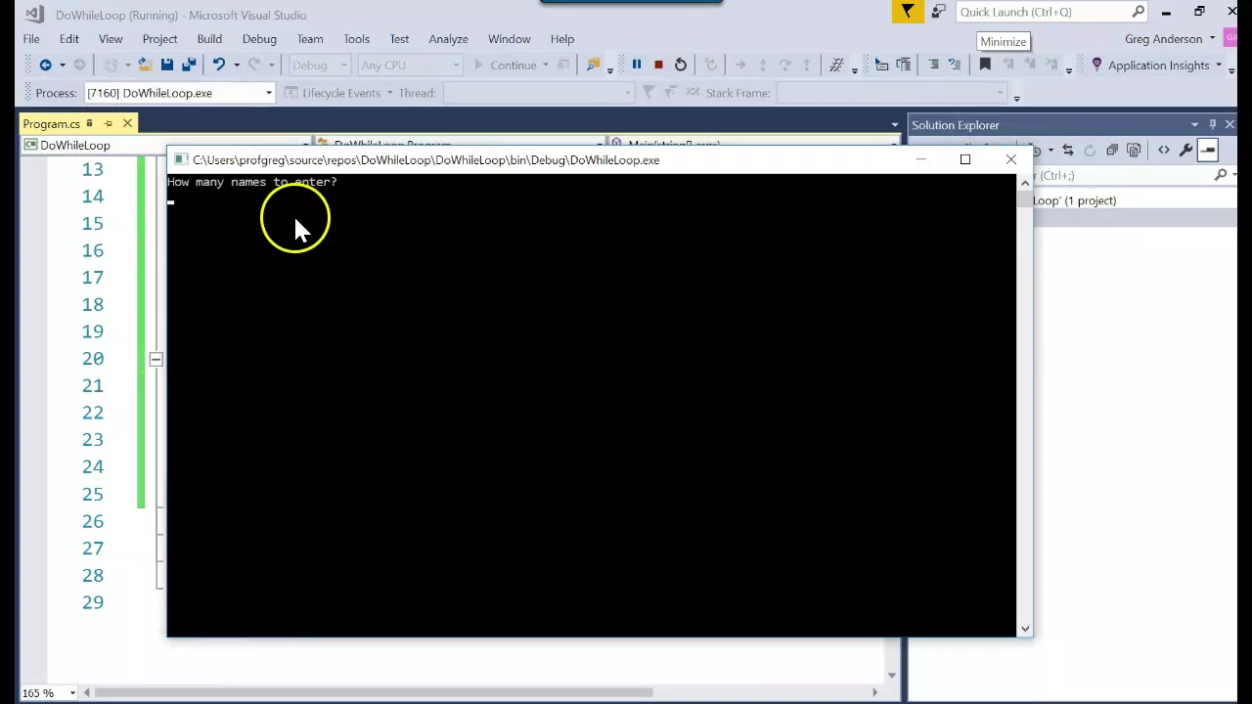The height and width of the screenshot is (704, 1252).
Task: Click the Application Insights lightbulb icon
Action: (x=1096, y=66)
